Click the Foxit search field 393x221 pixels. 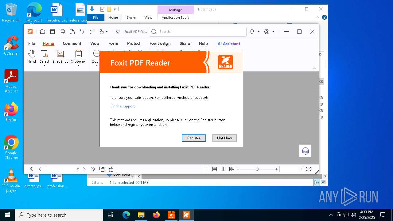tap(198, 32)
